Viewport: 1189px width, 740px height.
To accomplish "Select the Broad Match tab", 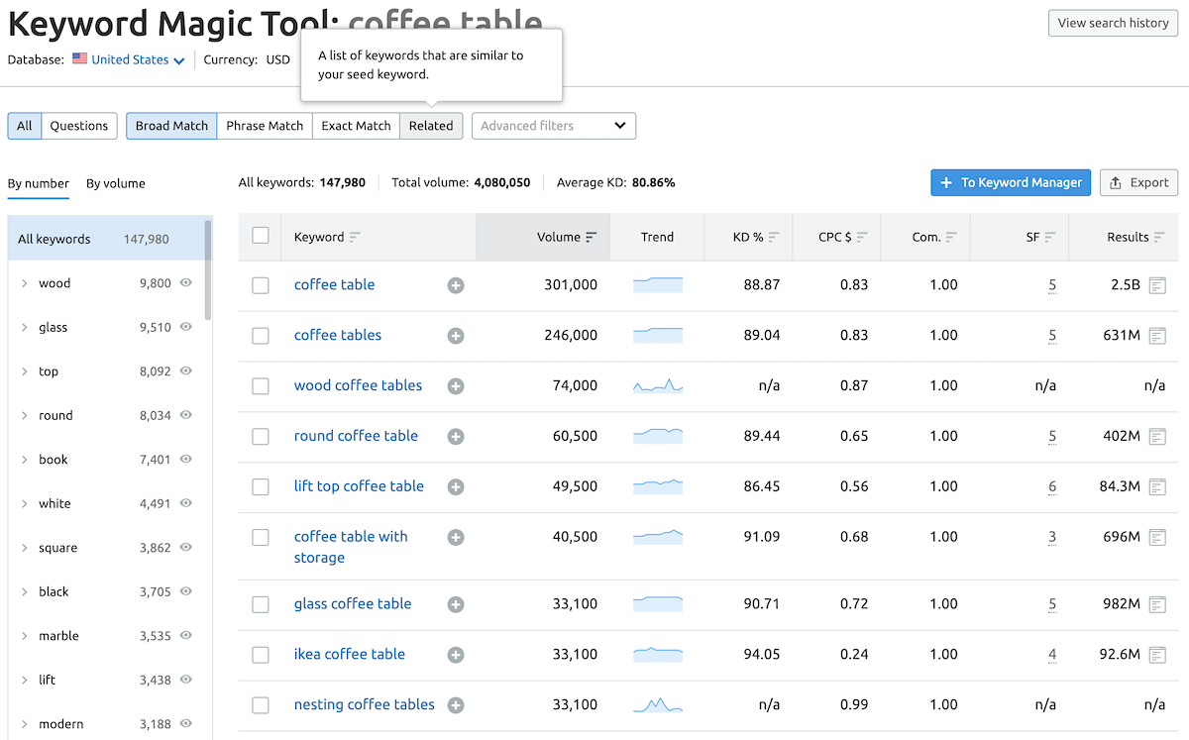I will 171,126.
